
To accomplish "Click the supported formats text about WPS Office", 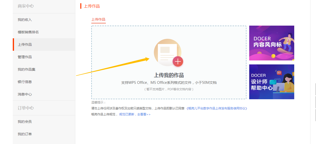I will (169, 83).
